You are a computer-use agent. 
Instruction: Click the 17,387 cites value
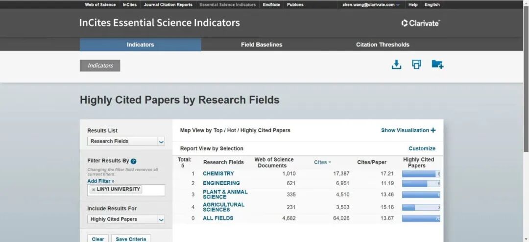[341, 173]
